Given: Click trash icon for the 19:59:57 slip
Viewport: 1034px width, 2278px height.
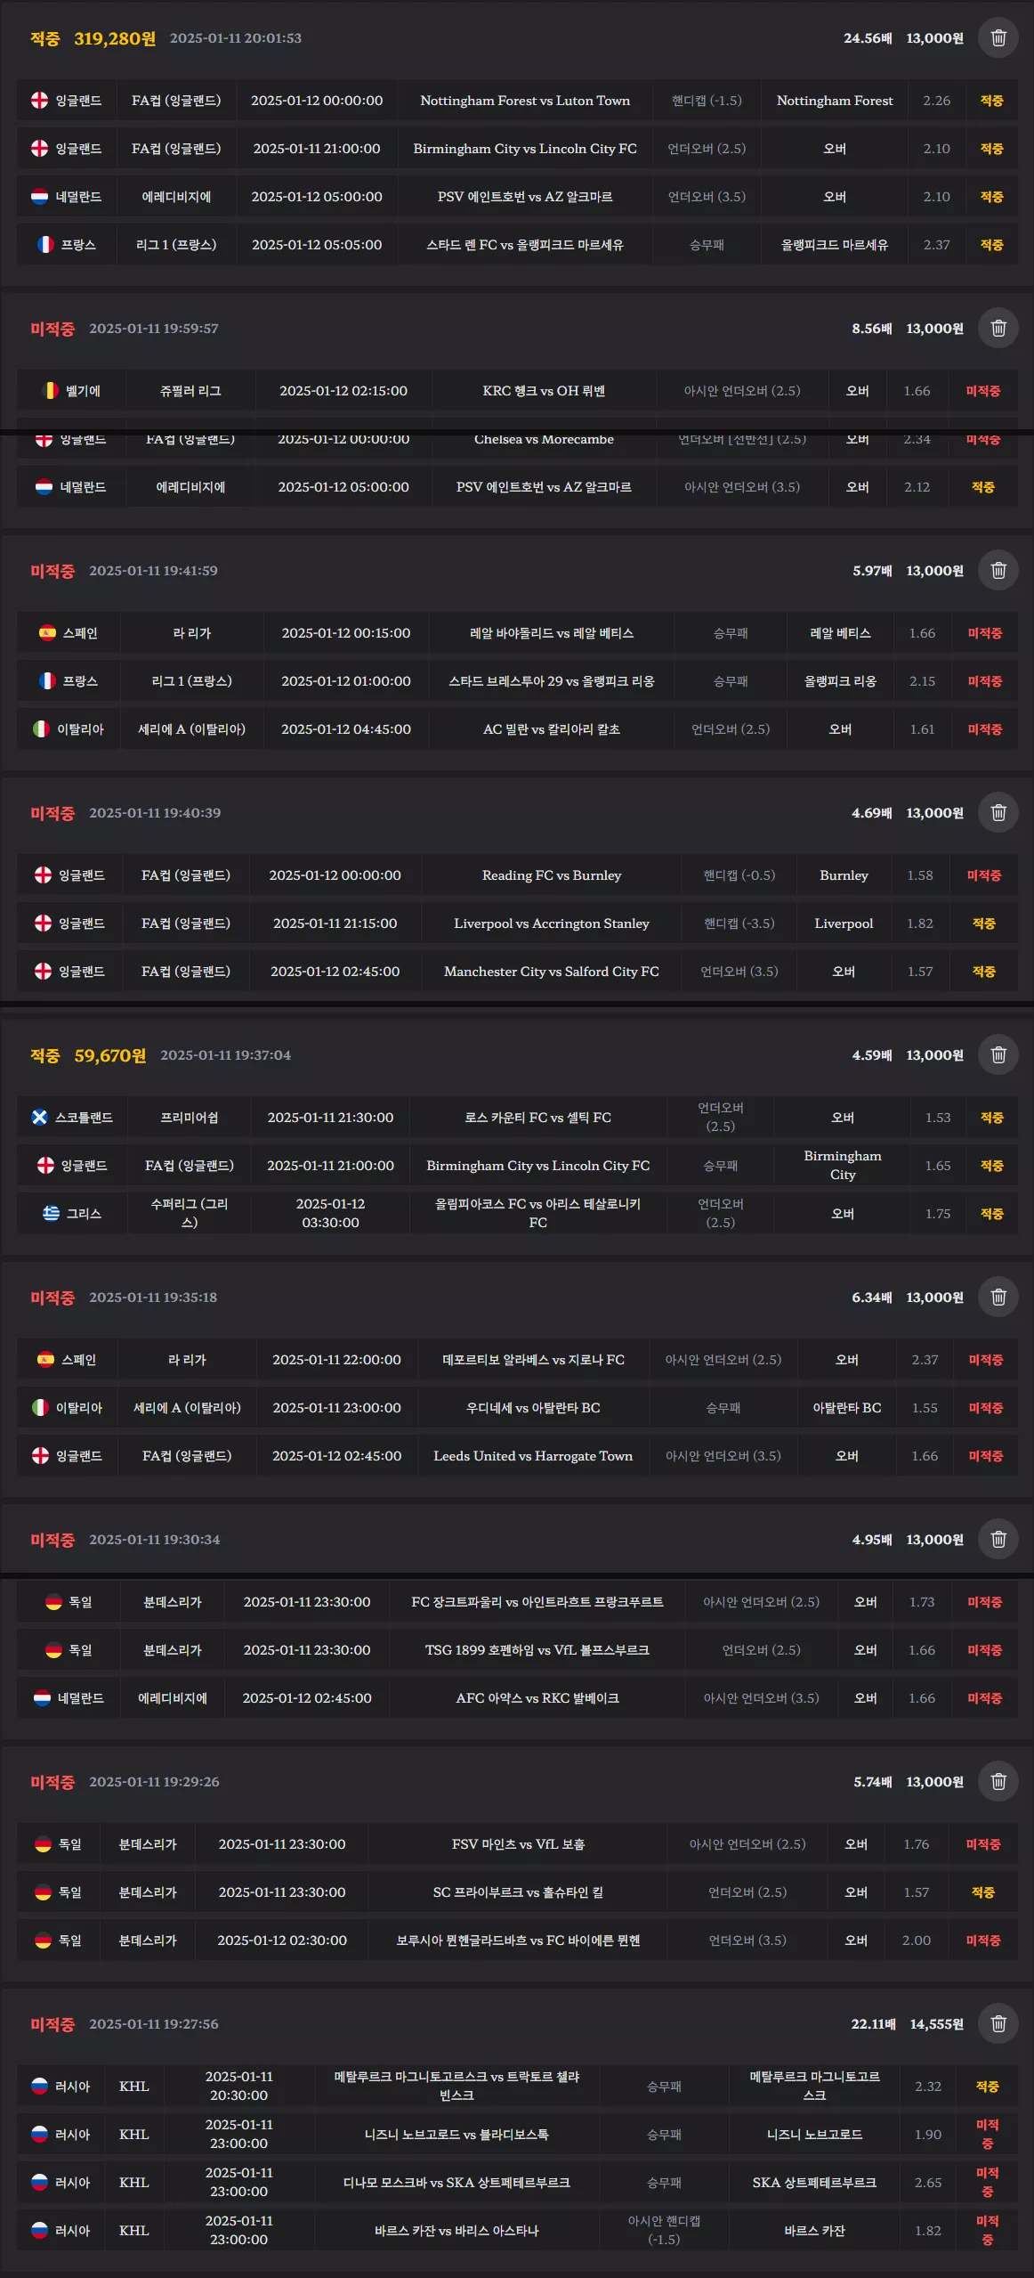Looking at the screenshot, I should 998,329.
